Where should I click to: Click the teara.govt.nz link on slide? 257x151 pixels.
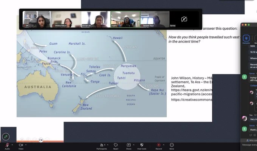tap(192, 90)
